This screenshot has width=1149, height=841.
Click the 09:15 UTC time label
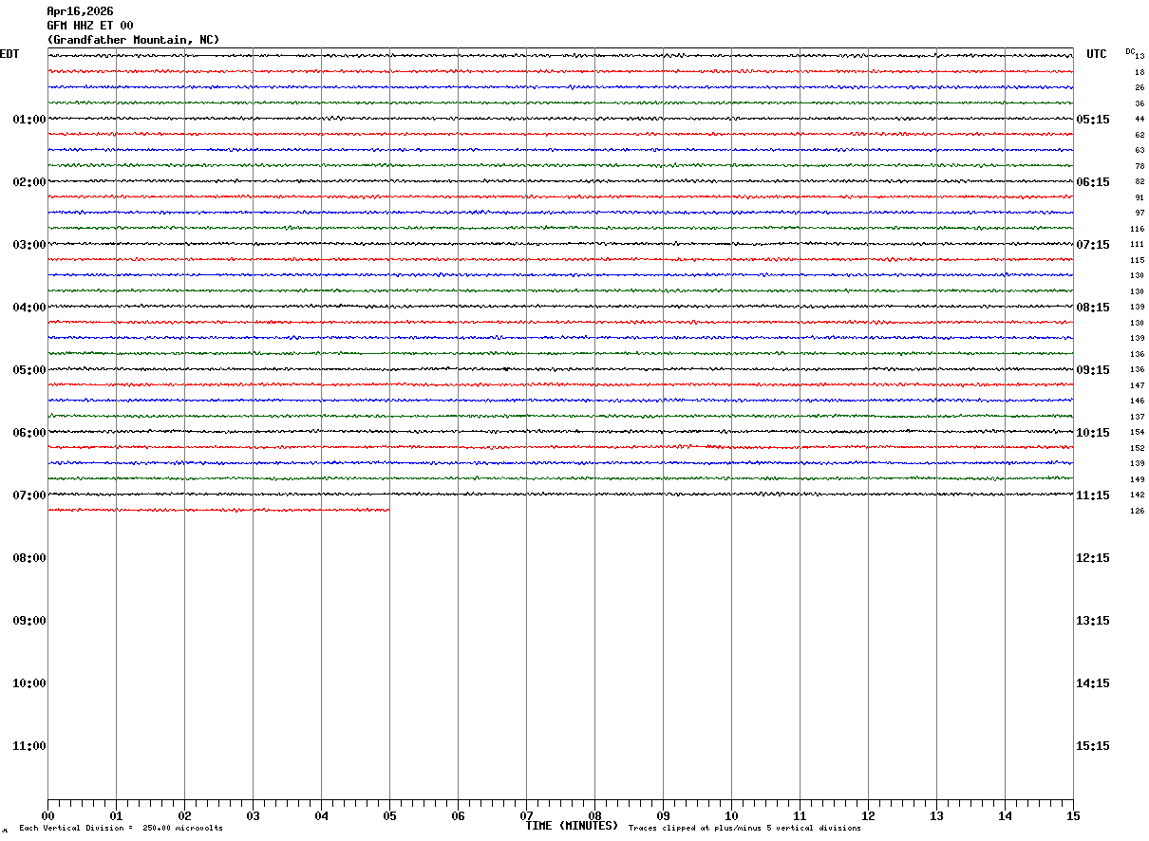pos(1092,370)
